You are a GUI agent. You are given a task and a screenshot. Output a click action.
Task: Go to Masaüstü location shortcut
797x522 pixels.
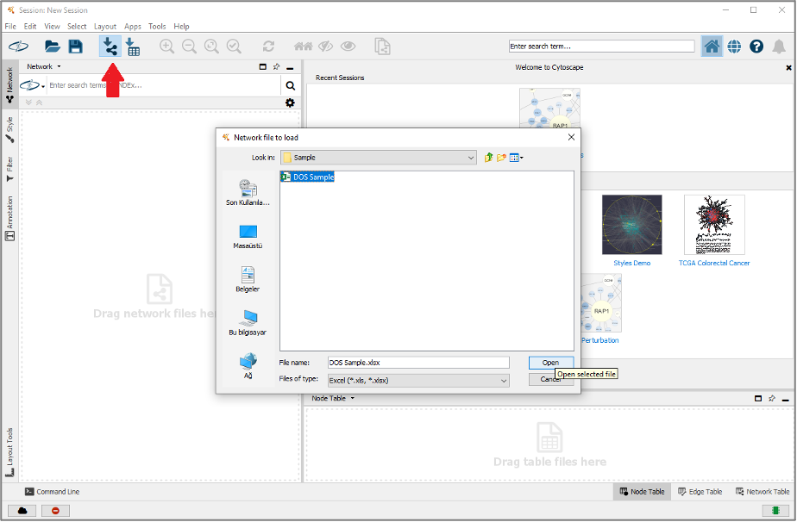(248, 237)
